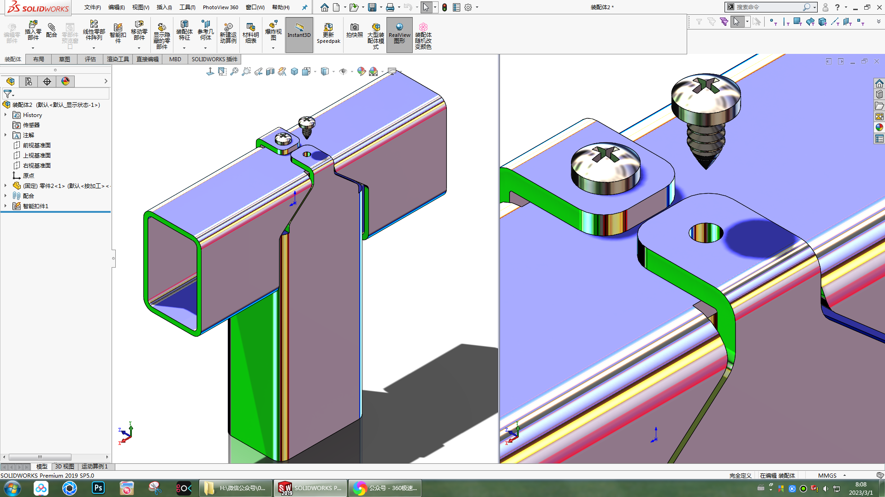Select the 前视基准面 front plane
The height and width of the screenshot is (497, 885).
(37, 145)
